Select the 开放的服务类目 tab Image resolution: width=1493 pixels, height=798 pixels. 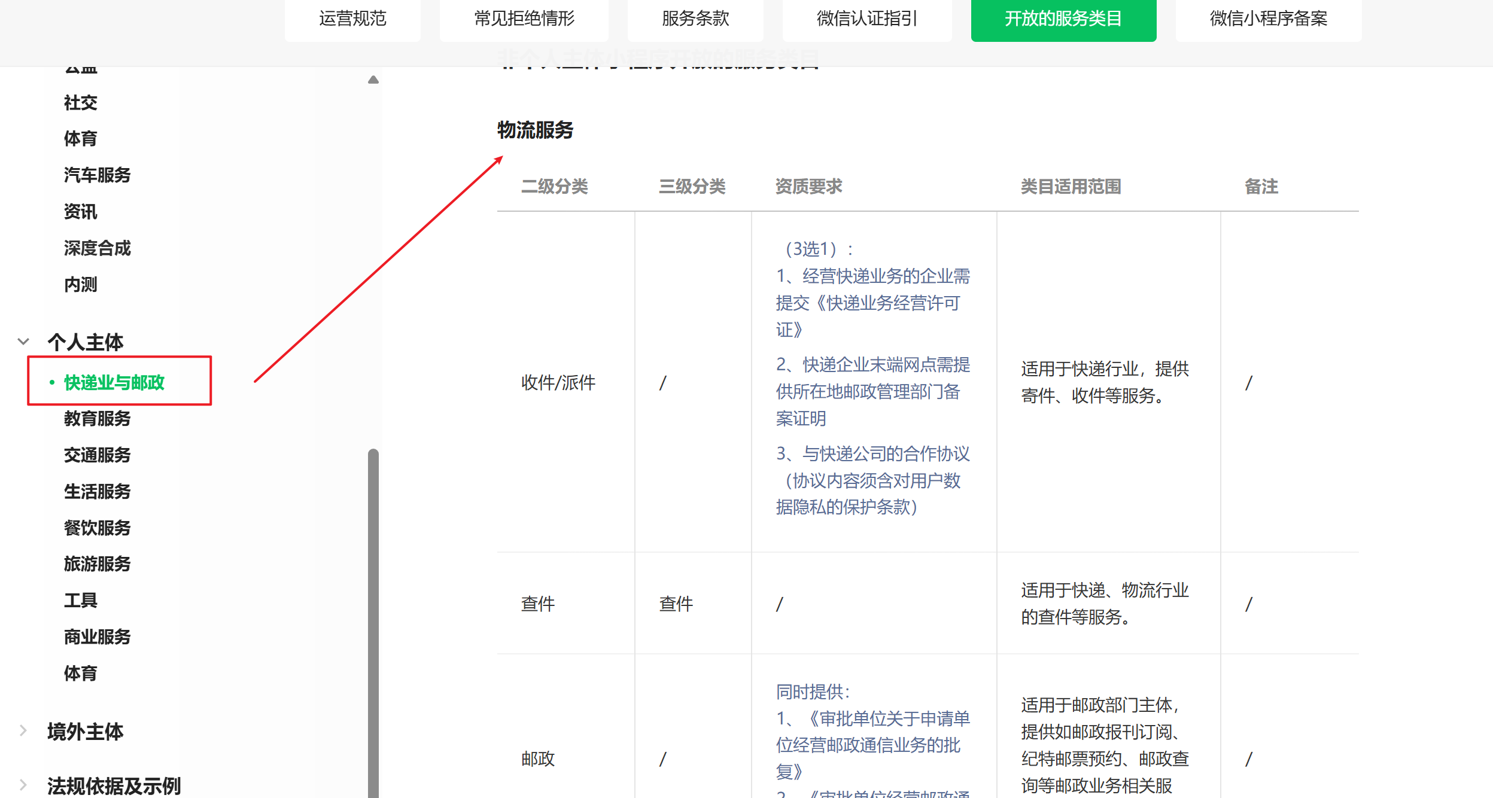point(1063,19)
